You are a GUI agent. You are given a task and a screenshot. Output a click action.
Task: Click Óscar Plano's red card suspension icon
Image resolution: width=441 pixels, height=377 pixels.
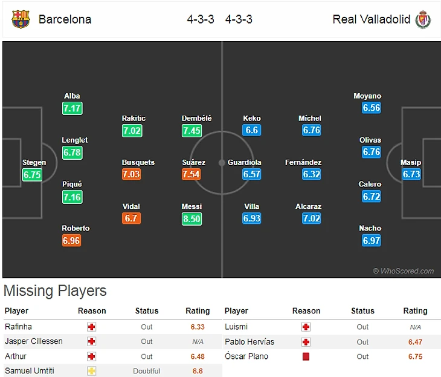point(306,356)
